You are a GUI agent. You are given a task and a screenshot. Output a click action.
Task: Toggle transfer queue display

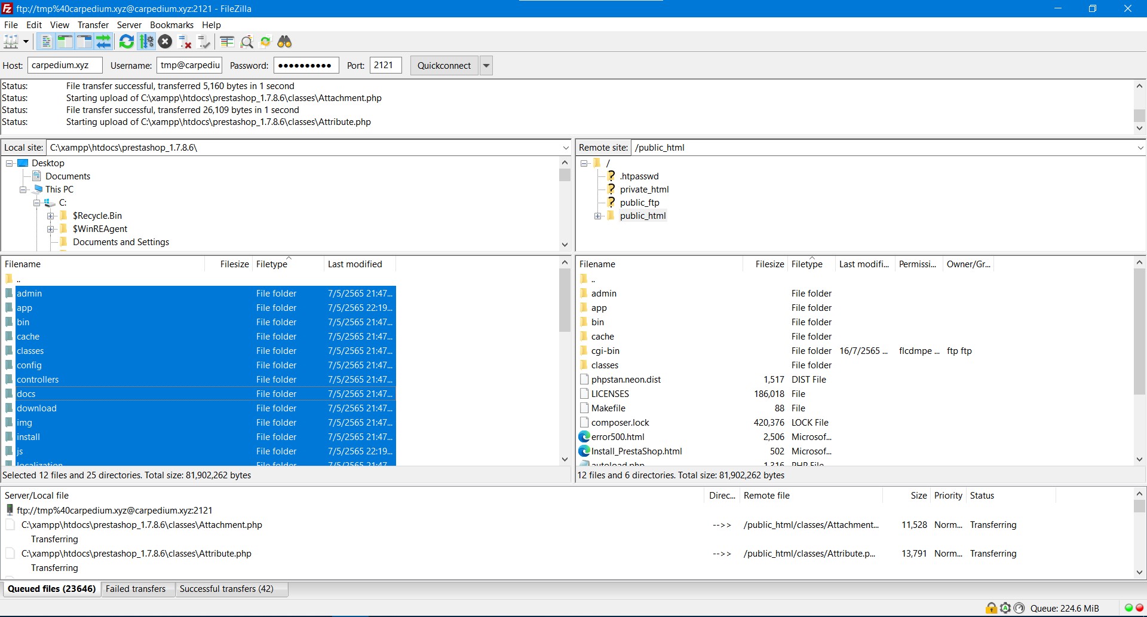[103, 42]
